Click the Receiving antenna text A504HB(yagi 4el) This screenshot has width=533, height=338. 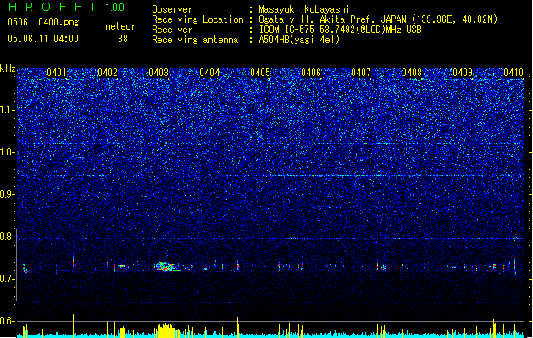coord(299,40)
